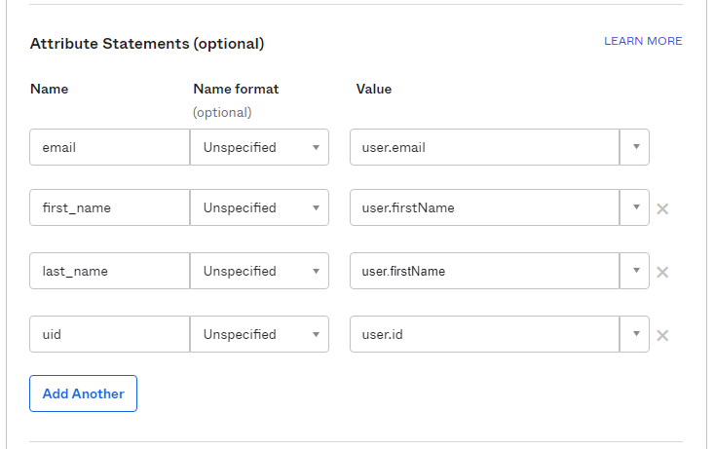Expand Name format dropdown for first_name

pyautogui.click(x=259, y=207)
